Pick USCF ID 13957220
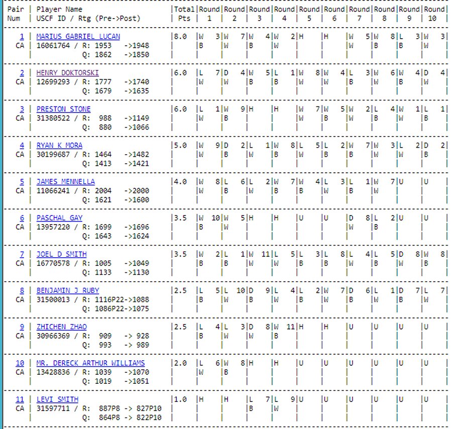 tap(53, 227)
